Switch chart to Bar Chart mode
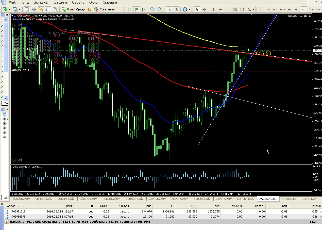Screen dimensions: 322x230 [x=129, y=9]
